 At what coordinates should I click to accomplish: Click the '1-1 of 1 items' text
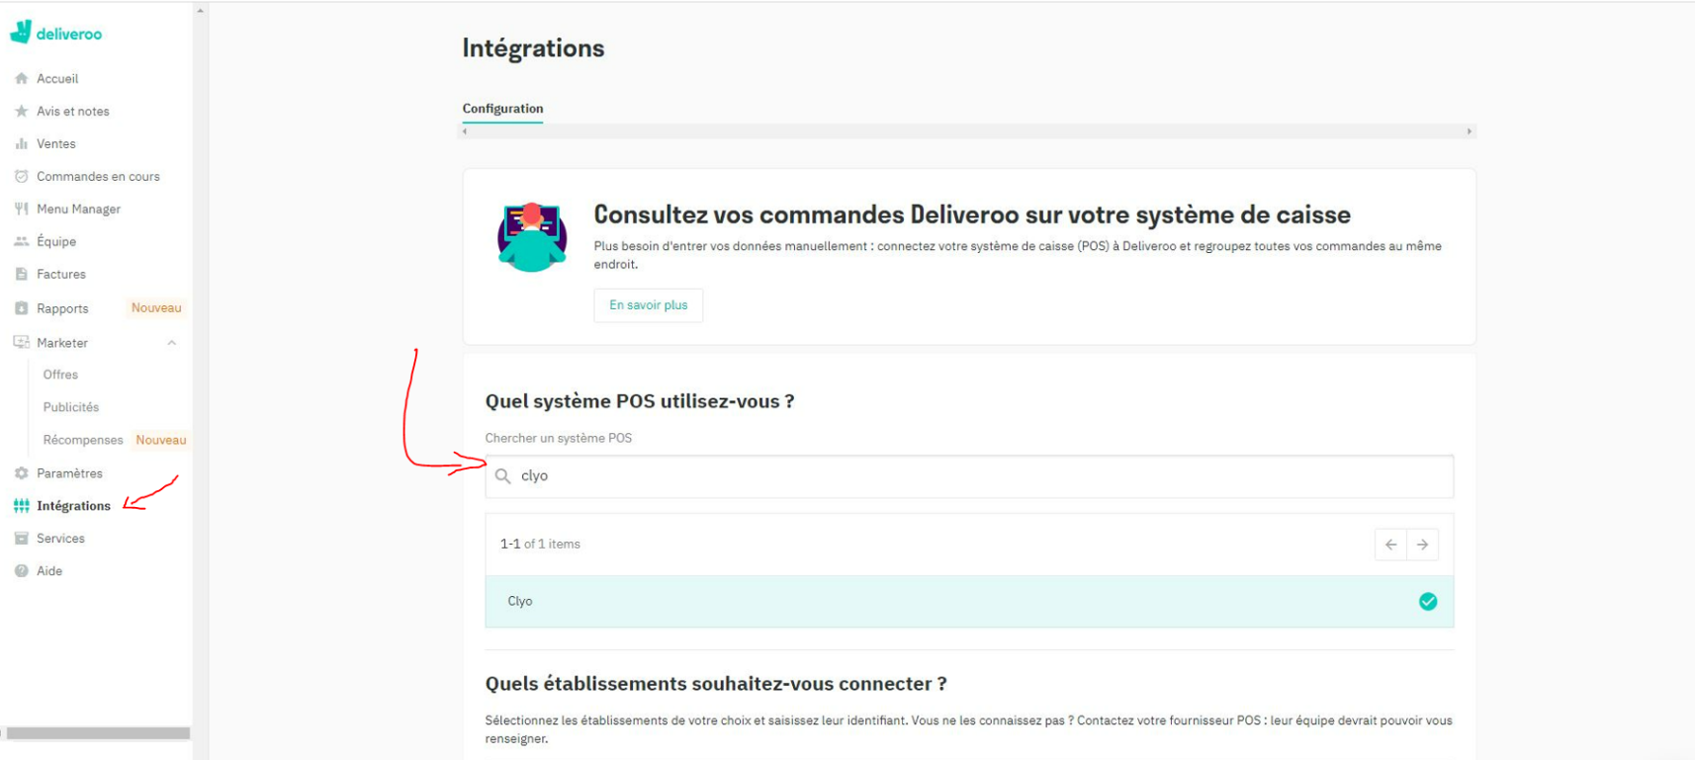pos(540,545)
